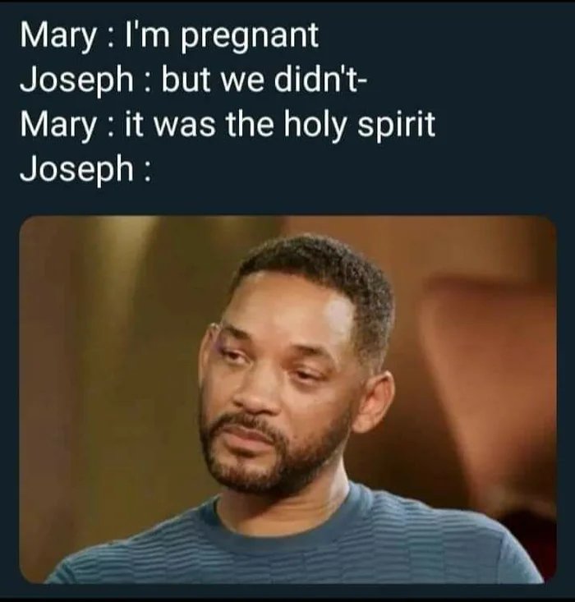The height and width of the screenshot is (602, 575).
Task: Click the word "didn't-" in the second line
Action: [320, 79]
